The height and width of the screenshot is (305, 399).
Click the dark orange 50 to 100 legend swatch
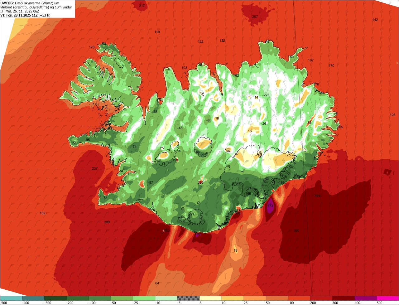coord(276,298)
